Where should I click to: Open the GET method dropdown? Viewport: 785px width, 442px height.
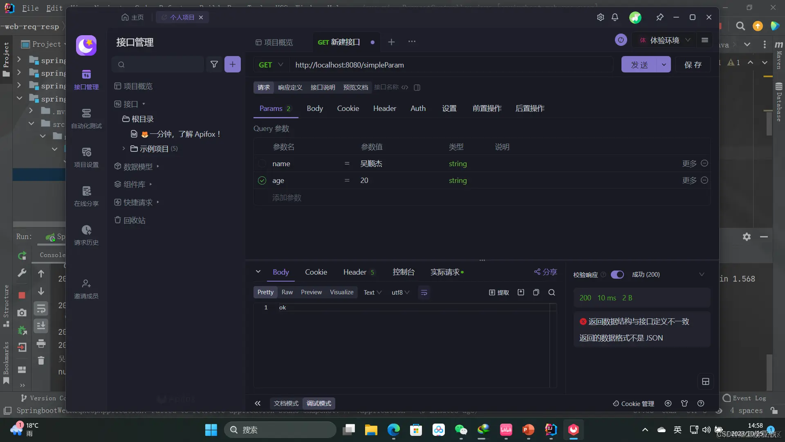pyautogui.click(x=271, y=65)
